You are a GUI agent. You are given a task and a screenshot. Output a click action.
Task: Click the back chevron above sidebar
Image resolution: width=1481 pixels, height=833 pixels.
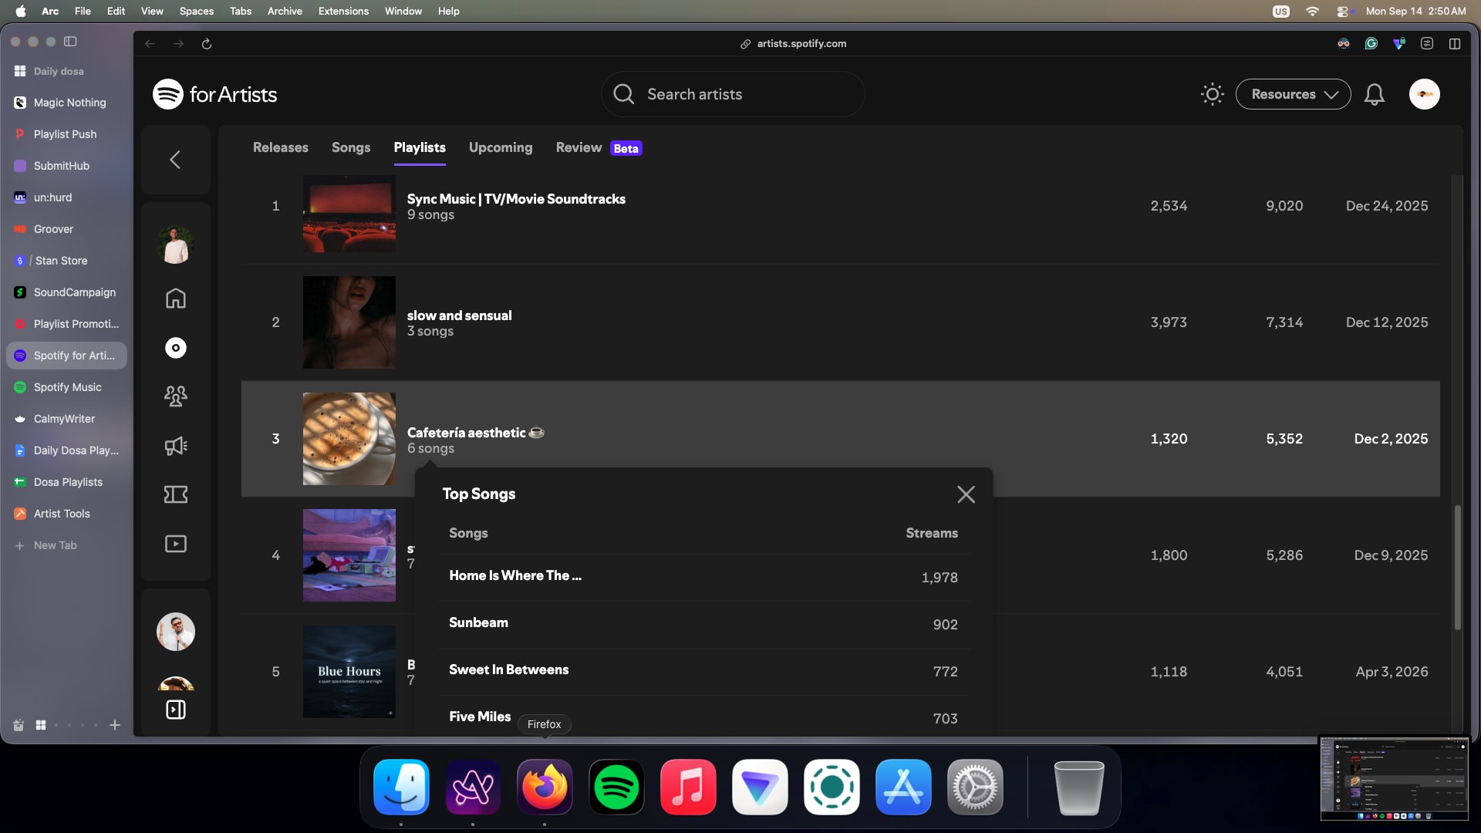tap(175, 160)
